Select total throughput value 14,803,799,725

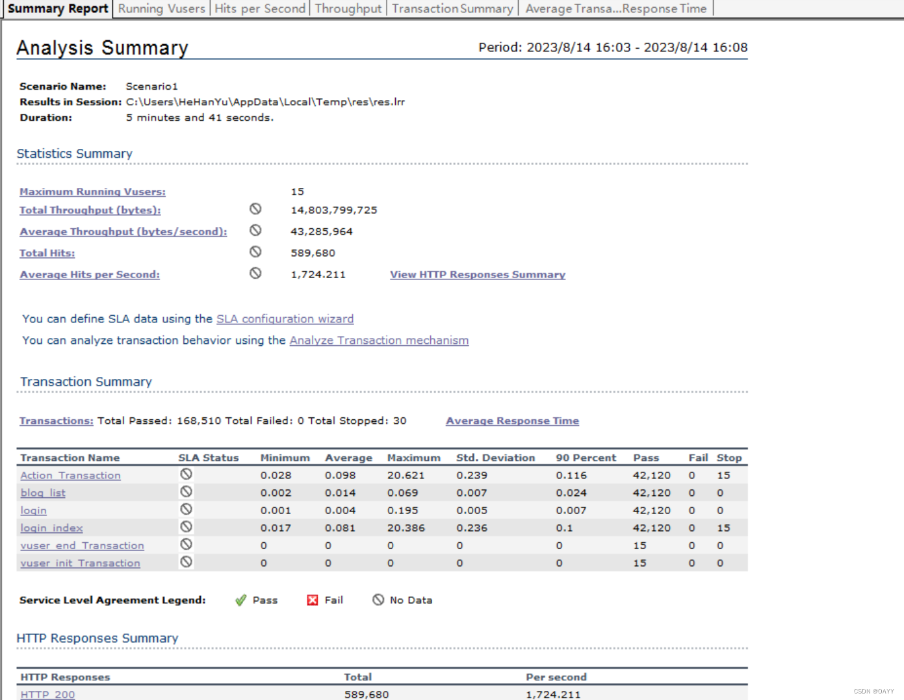334,210
